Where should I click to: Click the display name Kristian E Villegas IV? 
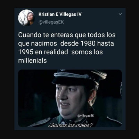[x=60, y=14]
